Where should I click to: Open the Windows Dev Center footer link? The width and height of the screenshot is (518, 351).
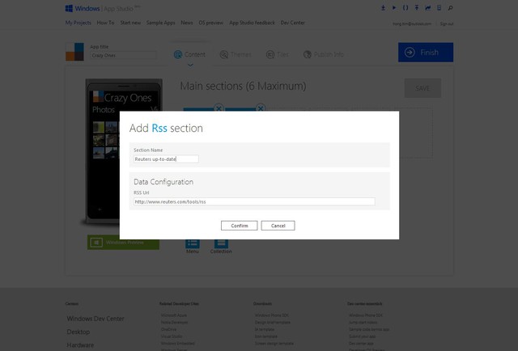point(96,319)
